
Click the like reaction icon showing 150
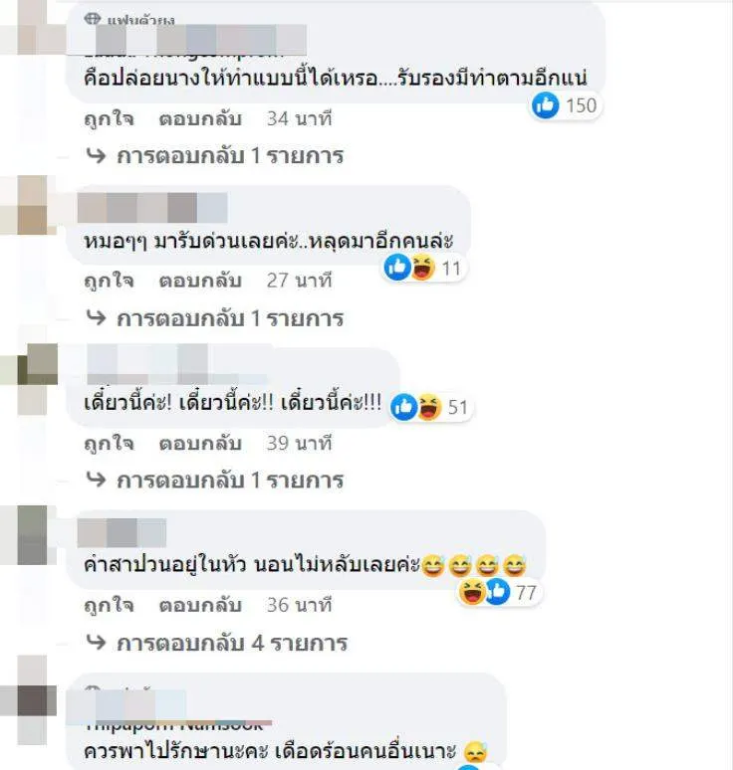coord(545,105)
